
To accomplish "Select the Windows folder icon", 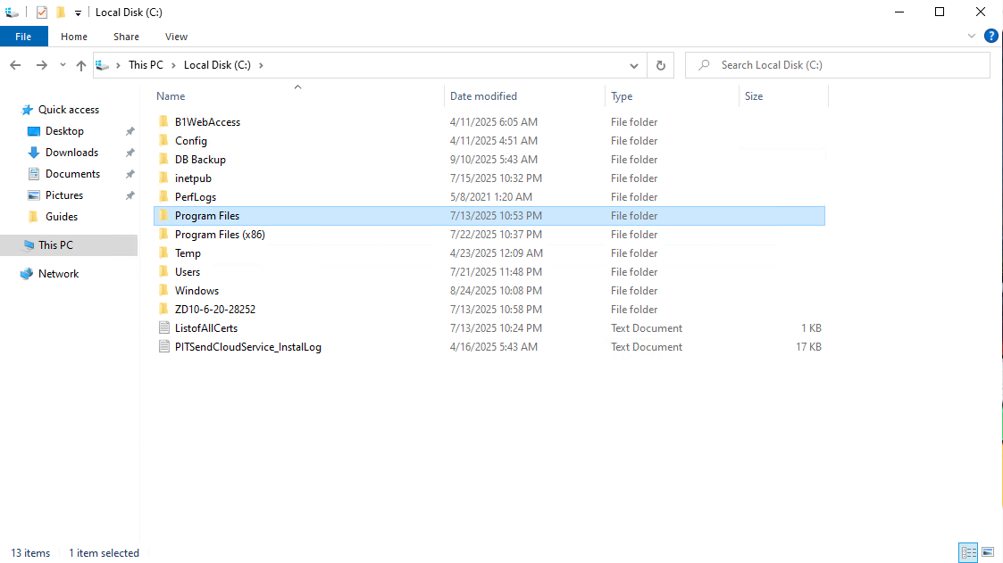I will (163, 291).
